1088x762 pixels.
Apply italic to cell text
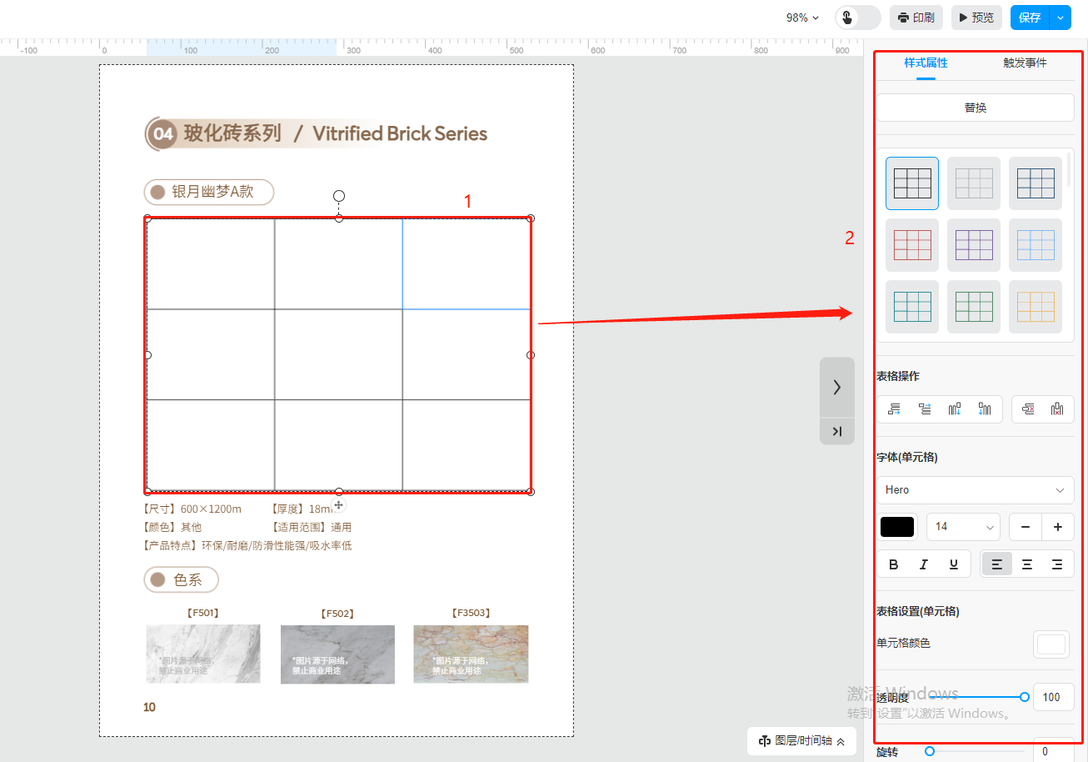point(924,564)
